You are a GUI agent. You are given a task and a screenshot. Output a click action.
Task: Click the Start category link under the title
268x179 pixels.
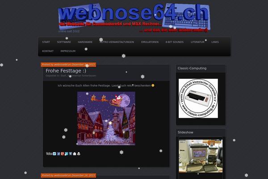(x=63, y=76)
